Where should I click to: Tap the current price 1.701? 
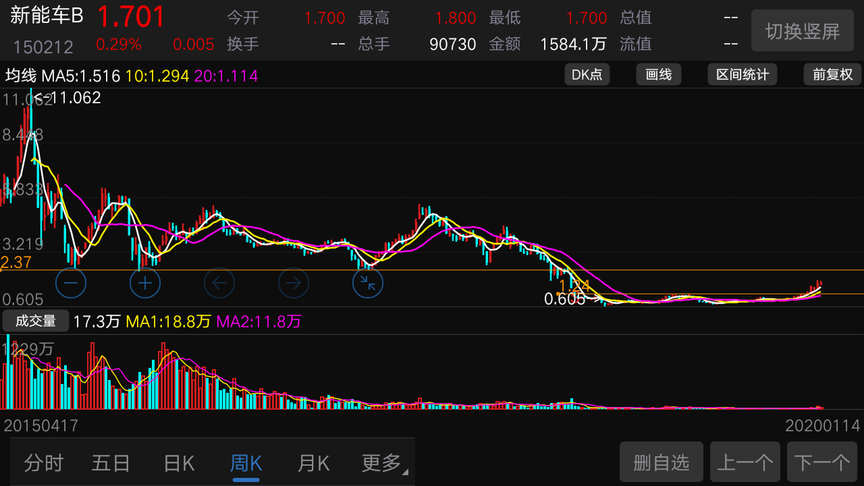coord(132,17)
